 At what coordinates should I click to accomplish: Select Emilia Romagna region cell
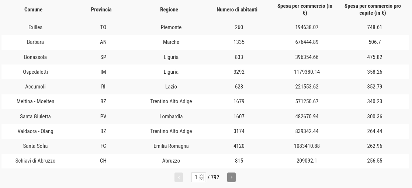coord(171,146)
